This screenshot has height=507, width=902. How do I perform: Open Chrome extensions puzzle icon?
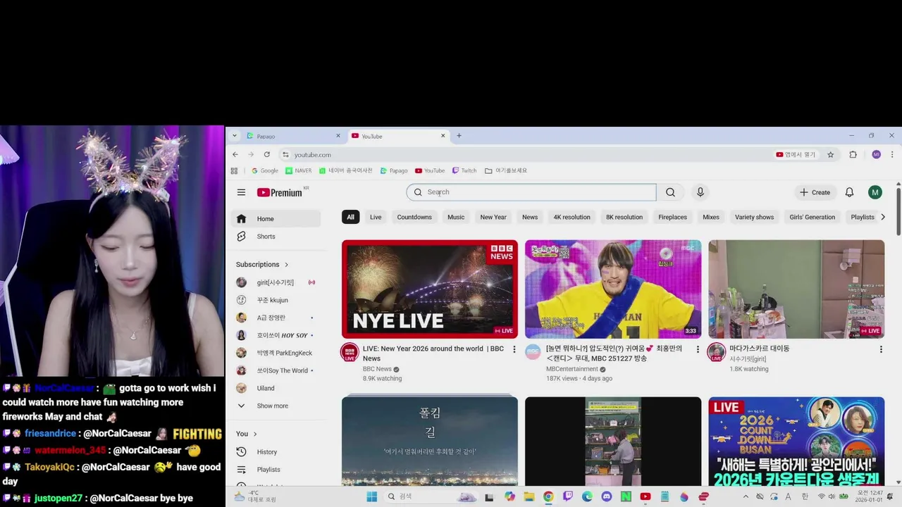(x=853, y=155)
